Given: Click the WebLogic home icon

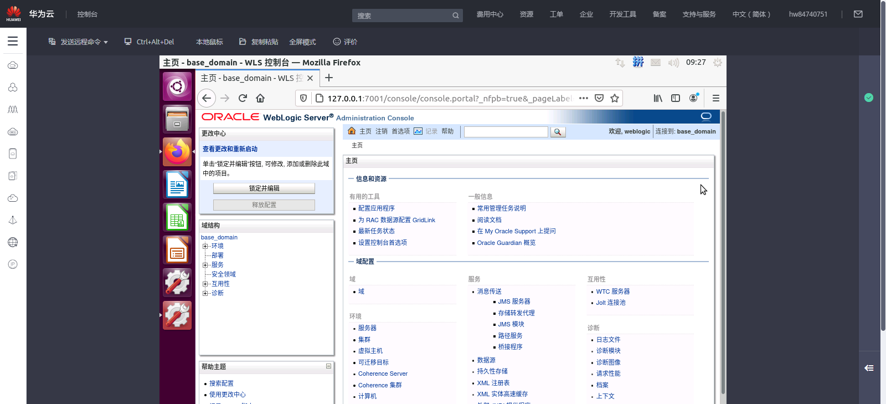Looking at the screenshot, I should (x=352, y=131).
